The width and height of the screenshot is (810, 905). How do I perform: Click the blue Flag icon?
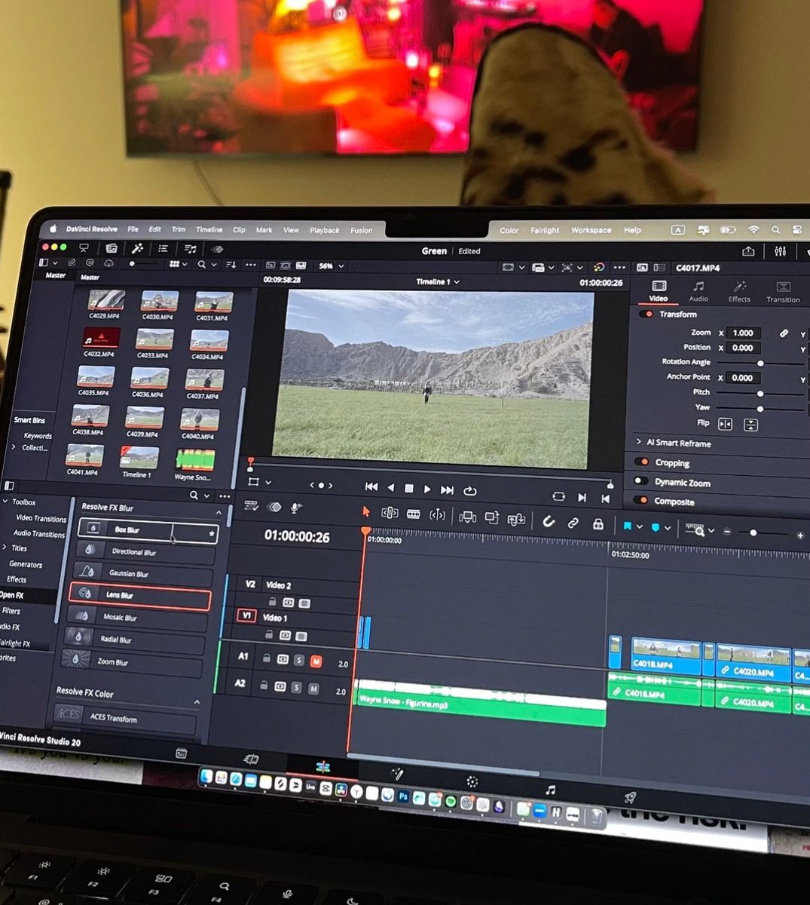point(627,526)
